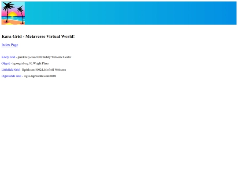Click the hg.osgrid.org:80:Wright Plaza address
This screenshot has width=238, height=178.
pos(30,63)
